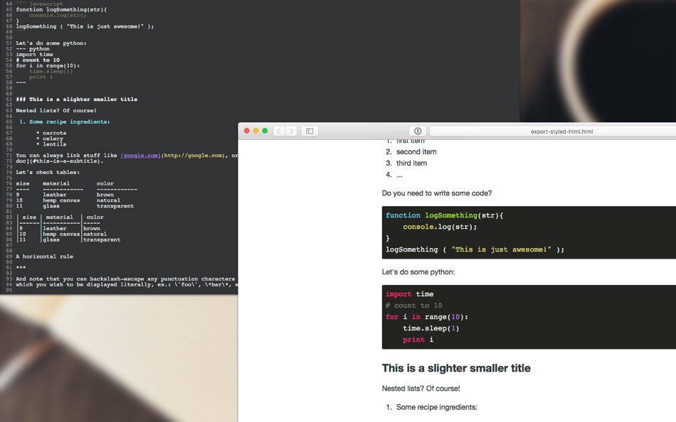Click the logSomething call with 'This is just awesome!' in browser
The image size is (676, 422).
coord(475,250)
